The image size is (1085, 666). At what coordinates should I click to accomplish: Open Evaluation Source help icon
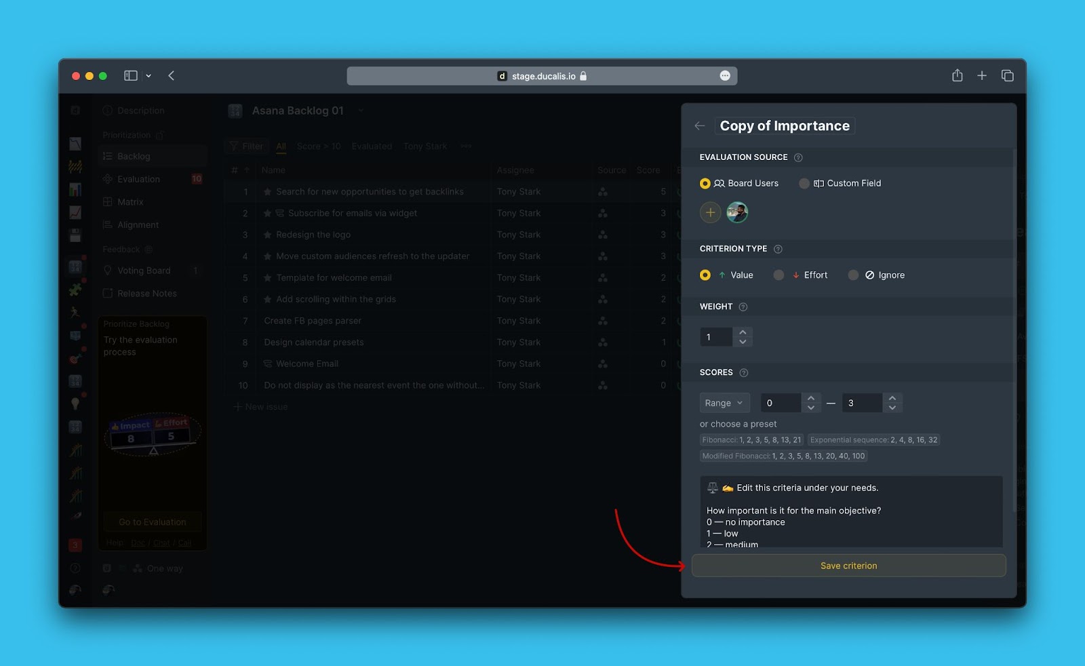(798, 157)
